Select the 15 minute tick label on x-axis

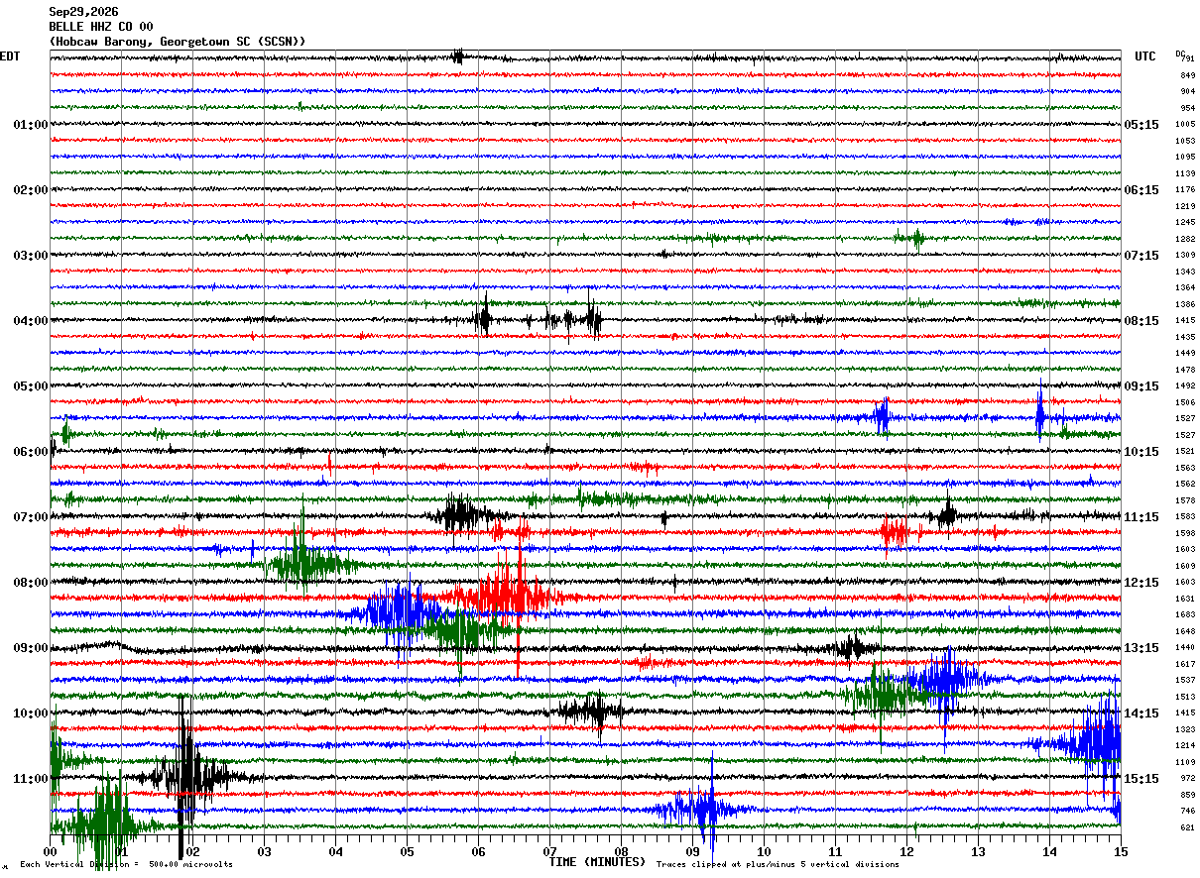click(1121, 851)
